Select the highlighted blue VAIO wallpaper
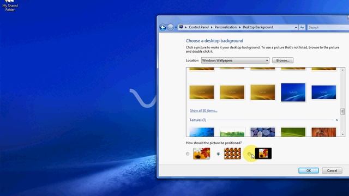349x196 pixels. point(293,92)
